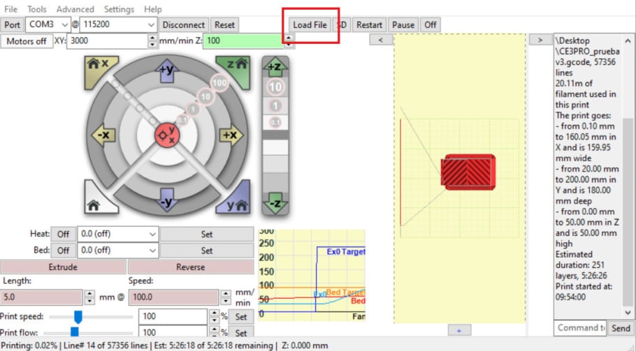The height and width of the screenshot is (351, 636).
Task: Toggle the Heat Off button
Action: [63, 234]
